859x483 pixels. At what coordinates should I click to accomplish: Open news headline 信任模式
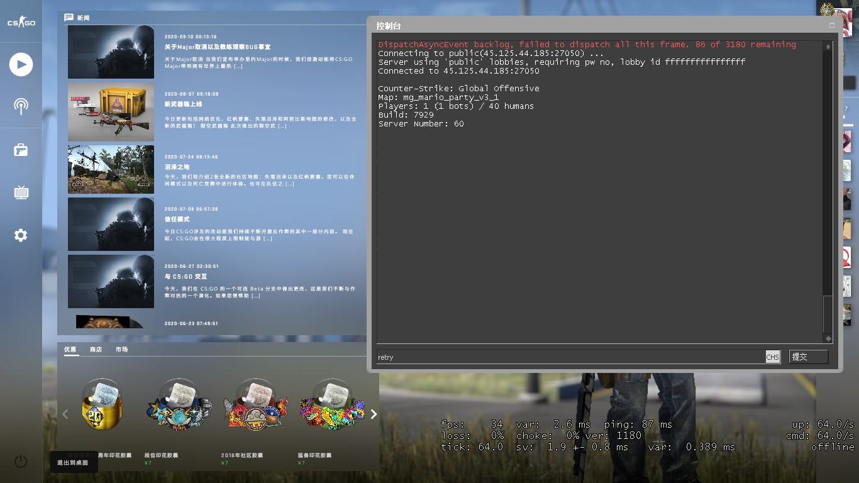pyautogui.click(x=177, y=219)
